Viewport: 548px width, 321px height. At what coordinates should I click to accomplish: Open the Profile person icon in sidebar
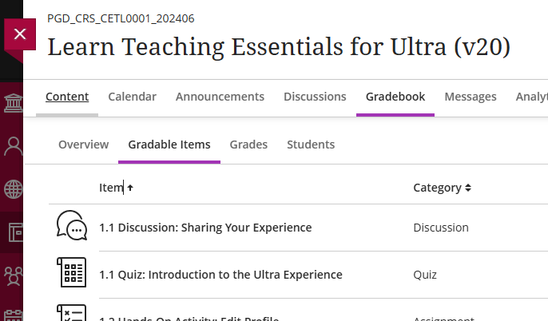[x=14, y=146]
